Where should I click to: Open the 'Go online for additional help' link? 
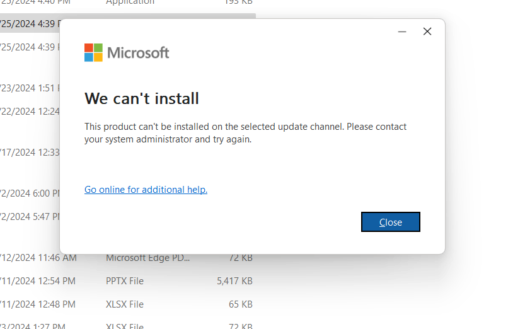[x=146, y=190]
